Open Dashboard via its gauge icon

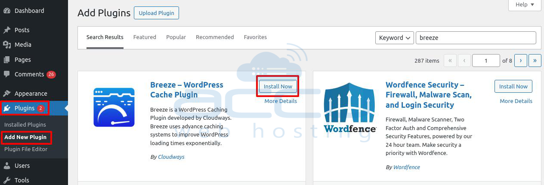pos(7,11)
